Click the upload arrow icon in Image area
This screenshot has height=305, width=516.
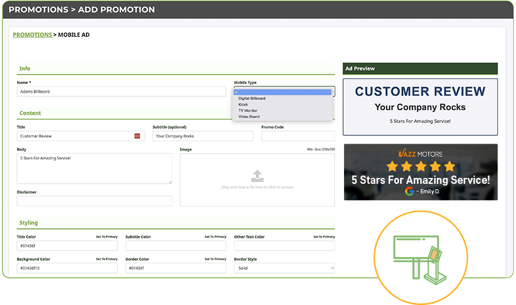click(257, 176)
